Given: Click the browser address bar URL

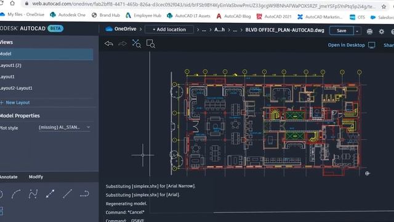Looking at the screenshot, I should click(x=204, y=6).
